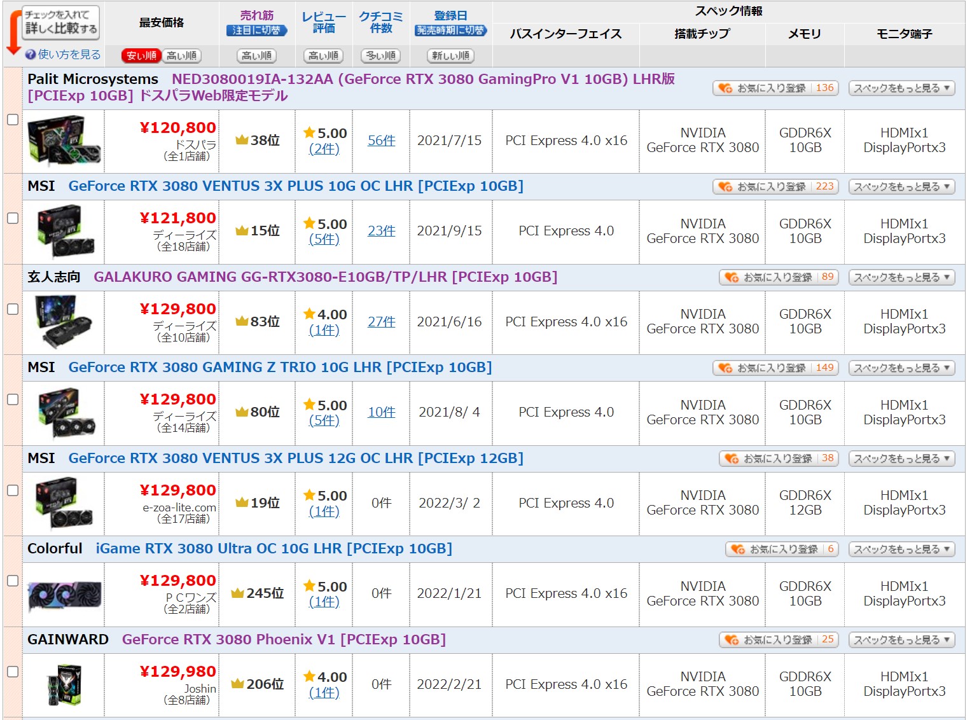Click the favorite button for GALAKURO GAMING
This screenshot has width=972, height=720.
coord(779,277)
